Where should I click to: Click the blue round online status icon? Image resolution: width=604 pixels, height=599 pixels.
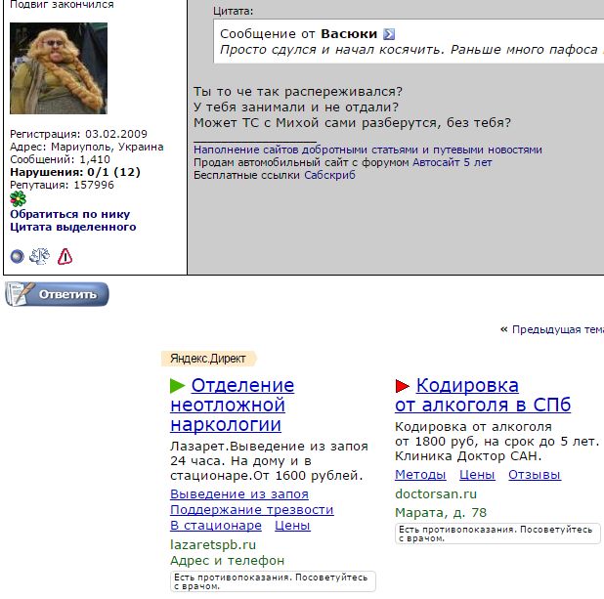tap(17, 257)
